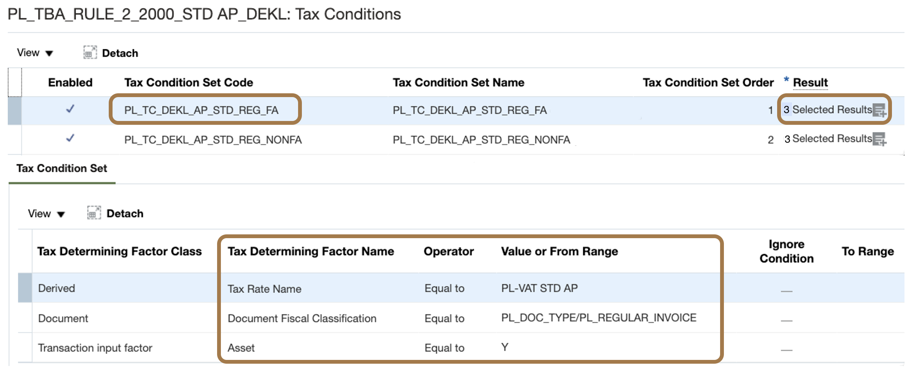
Task: Switch to the Tax Condition Set tab
Action: 62,168
